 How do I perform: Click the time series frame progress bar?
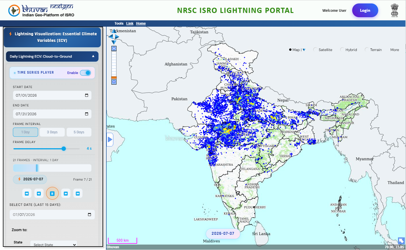[52, 168]
